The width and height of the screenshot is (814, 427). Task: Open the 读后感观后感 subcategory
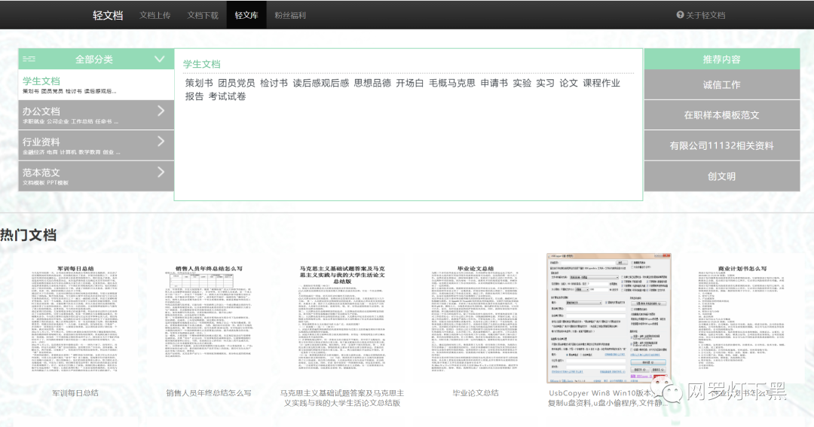pyautogui.click(x=321, y=83)
